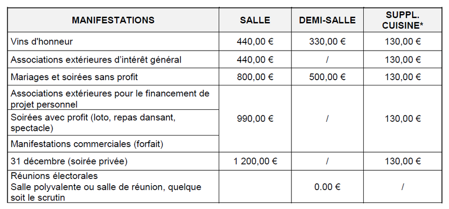Select the SUPPL. CUISINE* header cell
Viewport: 449px width, 209px height.
[403, 20]
